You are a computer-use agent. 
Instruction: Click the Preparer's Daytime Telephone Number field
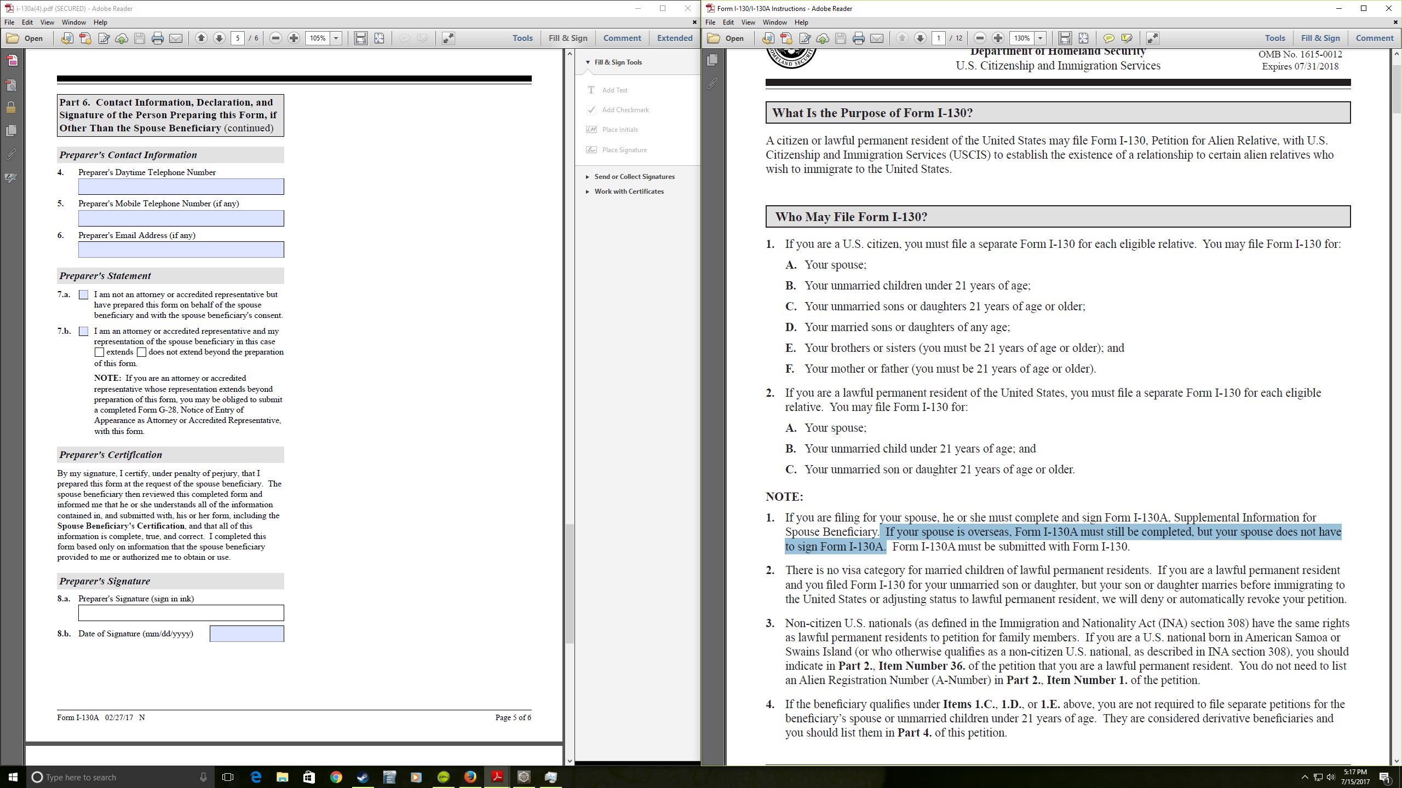tap(181, 187)
